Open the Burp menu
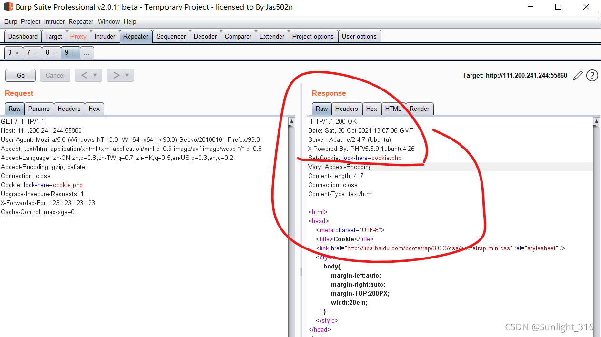Screen dimensions: 601x337 coord(11,22)
